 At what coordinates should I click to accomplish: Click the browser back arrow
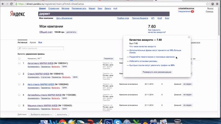coord(3,4)
